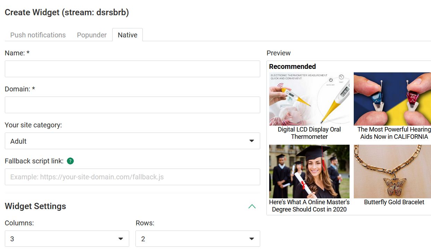
Task: Select the butterfly gold bracelet image
Action: click(x=392, y=171)
